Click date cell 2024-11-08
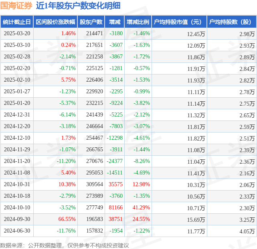The width and height of the screenshot is (257, 249). 17,173
